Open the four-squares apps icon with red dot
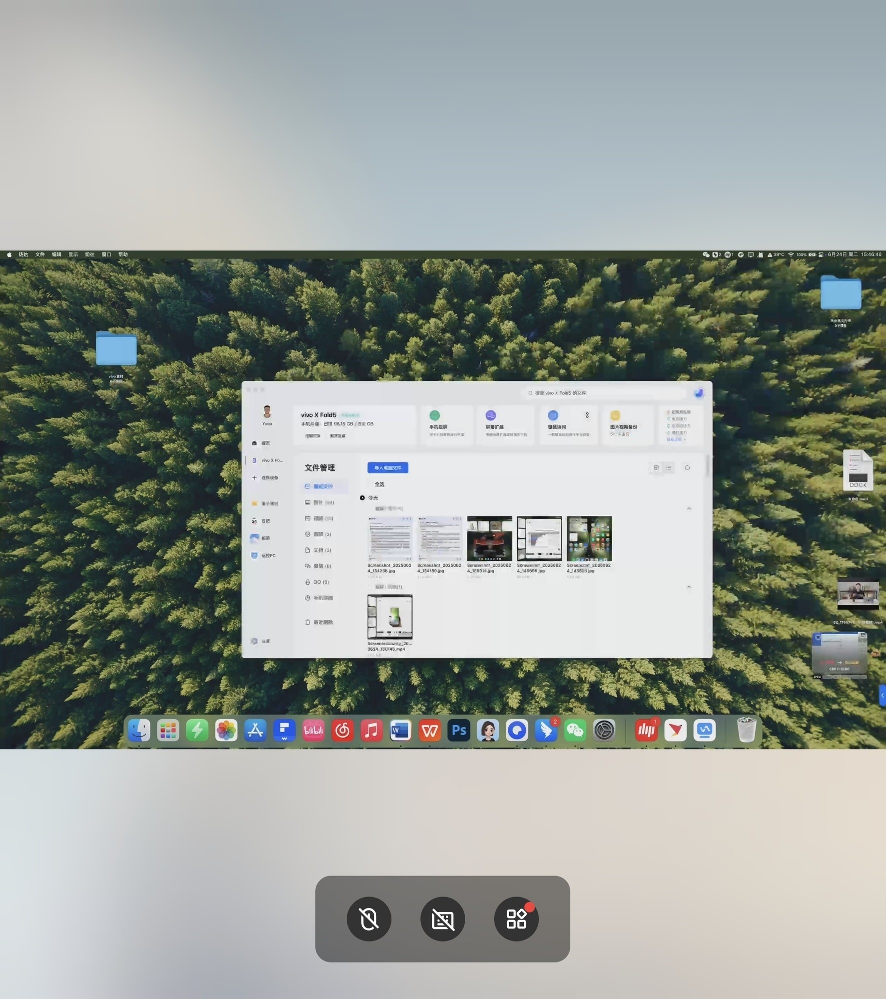 [x=516, y=919]
